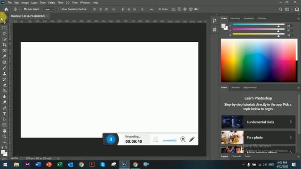Screen dimensions: 301x169
Task: Show hidden system tray icons
Action: 244,165
